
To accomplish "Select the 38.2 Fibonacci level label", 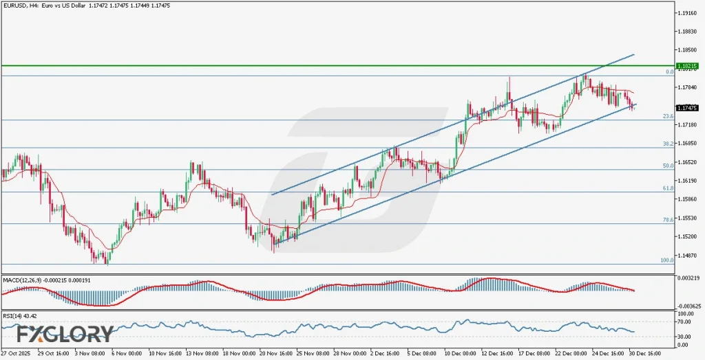I will coord(667,144).
